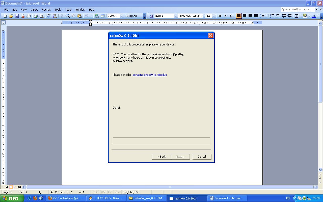Open the Edit menu
The width and height of the screenshot is (323, 202).
tap(15, 10)
